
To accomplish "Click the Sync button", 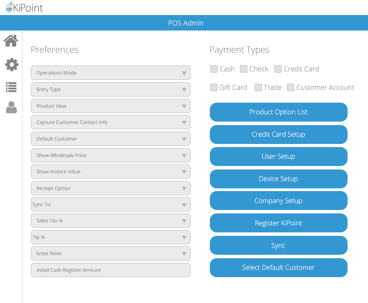I will tap(279, 245).
